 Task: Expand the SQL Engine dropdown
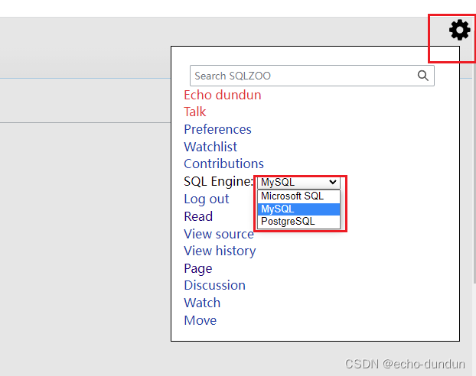point(298,182)
